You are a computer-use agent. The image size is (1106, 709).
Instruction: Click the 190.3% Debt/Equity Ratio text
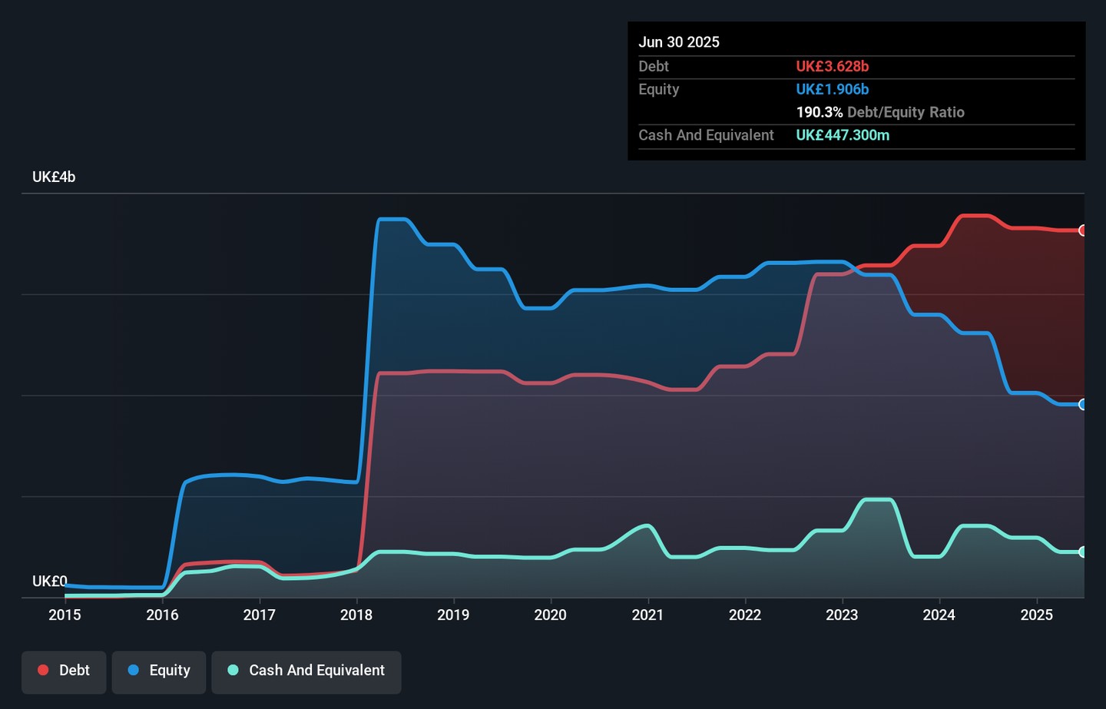click(x=879, y=112)
